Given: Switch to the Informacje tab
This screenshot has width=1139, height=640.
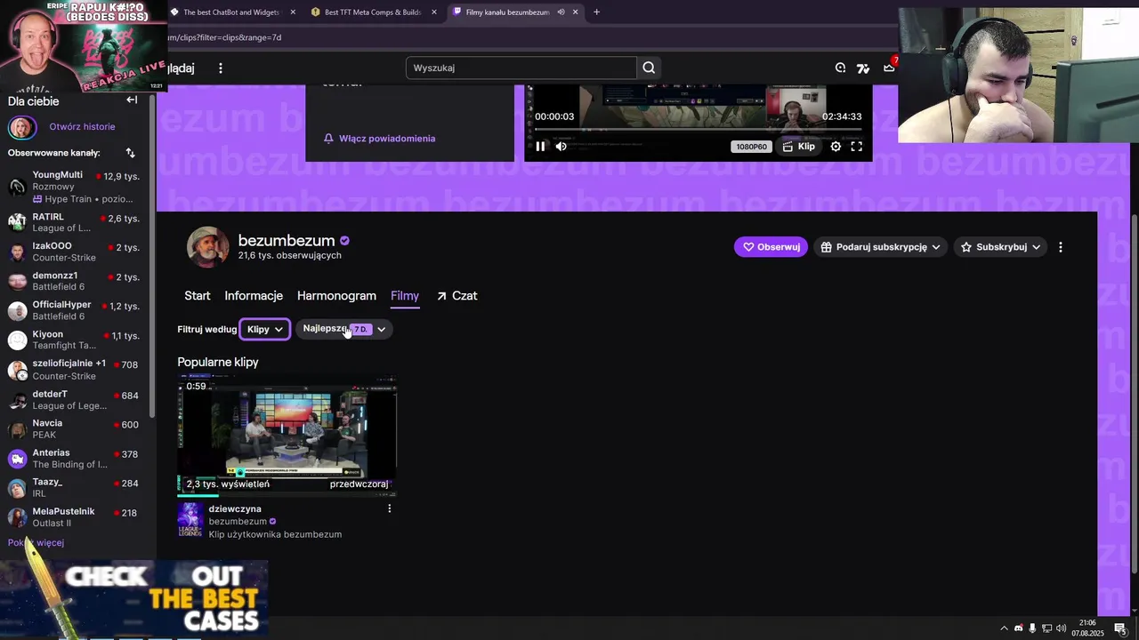Looking at the screenshot, I should click(x=254, y=296).
